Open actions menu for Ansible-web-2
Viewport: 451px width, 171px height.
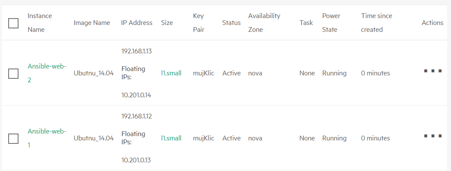click(433, 71)
